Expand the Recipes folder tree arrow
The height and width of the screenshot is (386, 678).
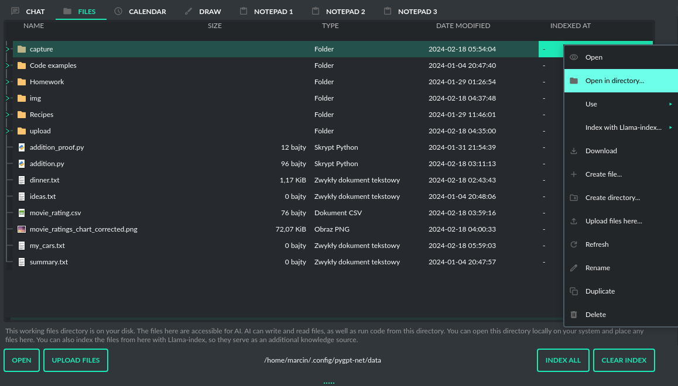pyautogui.click(x=8, y=115)
